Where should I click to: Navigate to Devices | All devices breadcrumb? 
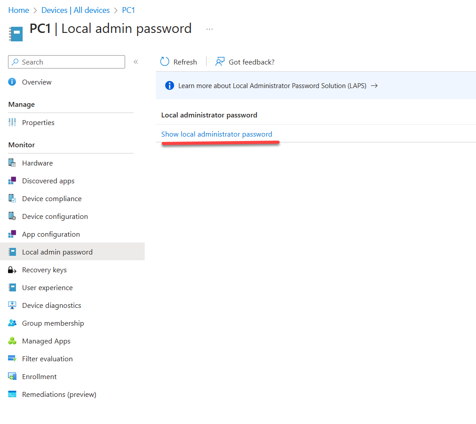pos(76,10)
